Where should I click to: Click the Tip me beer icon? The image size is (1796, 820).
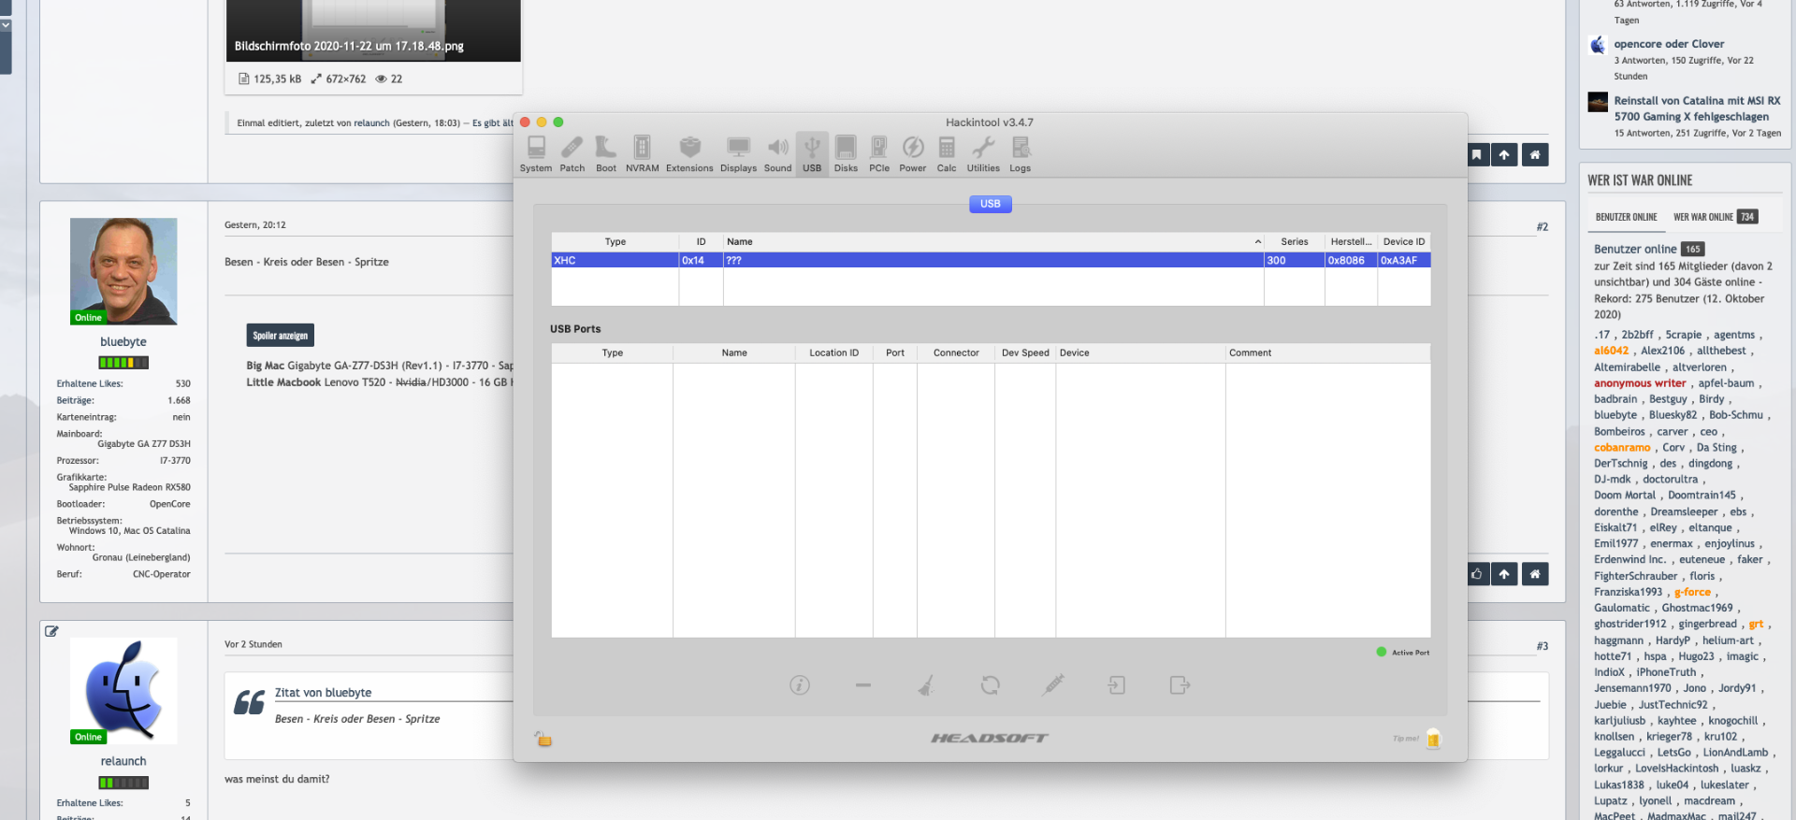coord(1433,739)
